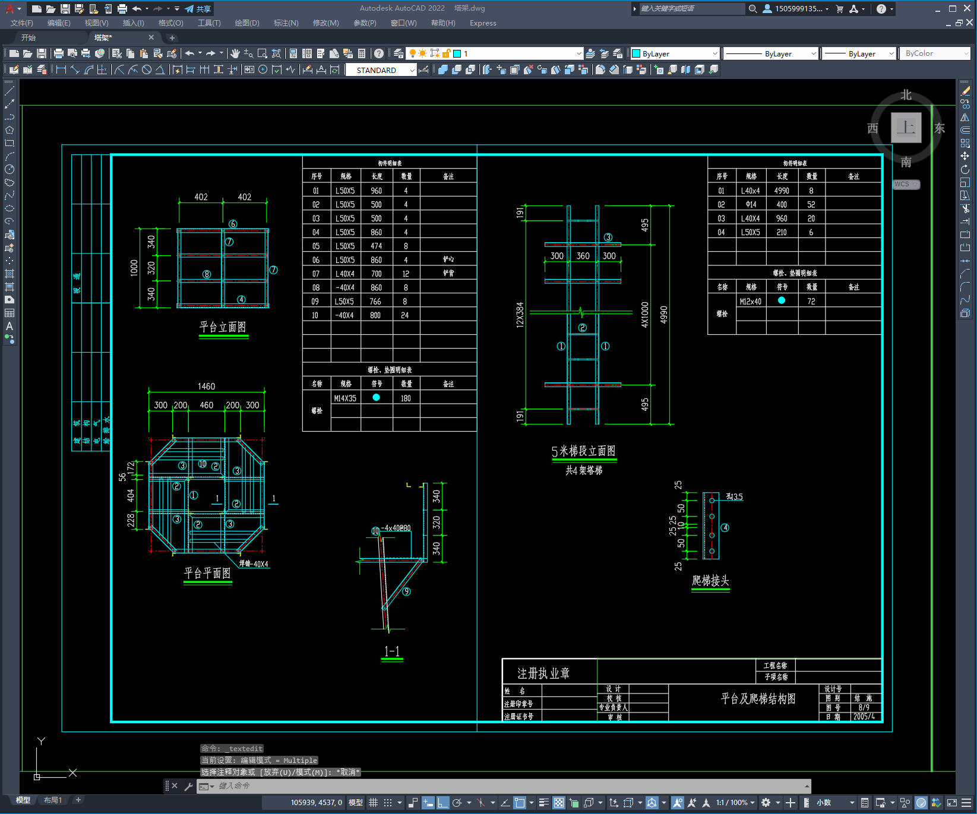977x814 pixels.
Task: Open the annotation scale 1:1 / 100% dropdown
Action: [735, 803]
